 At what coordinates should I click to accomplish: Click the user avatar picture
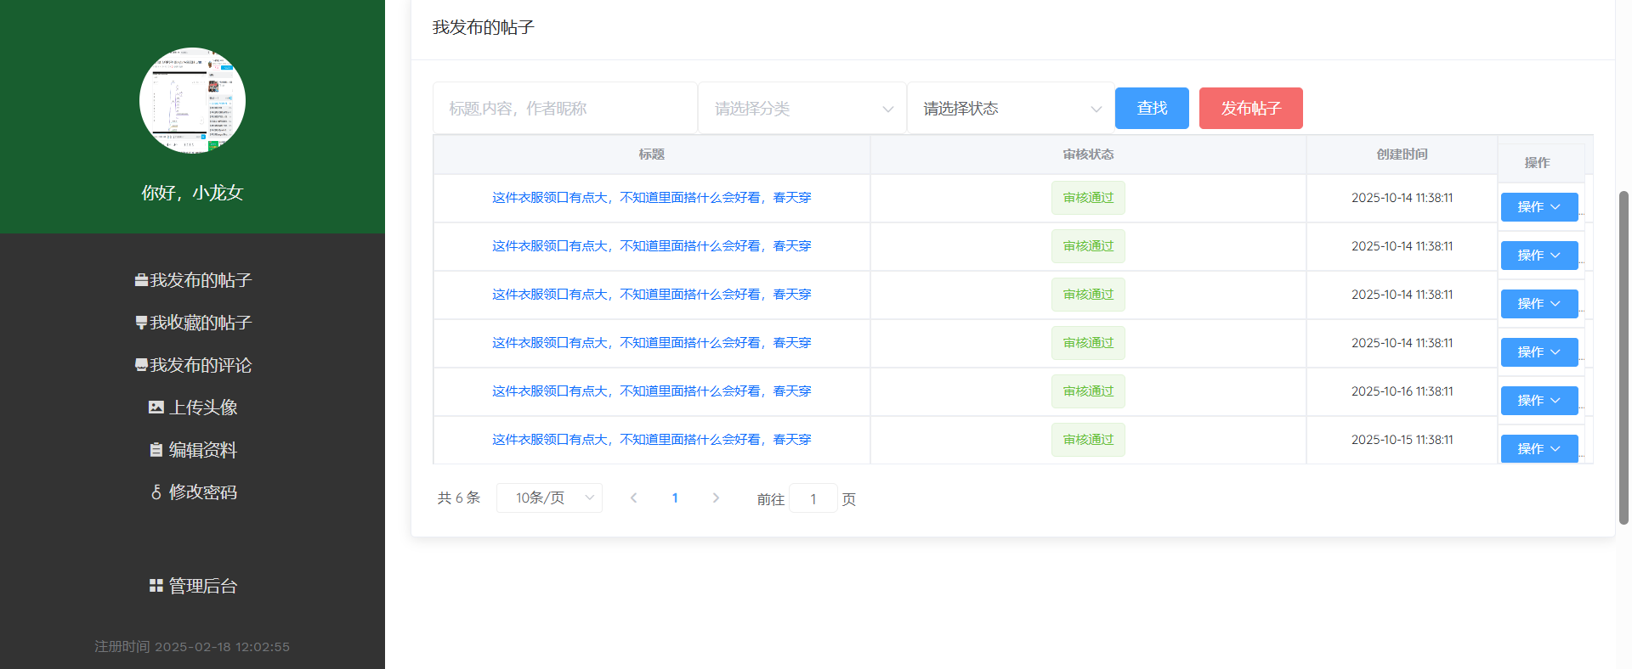click(x=192, y=100)
